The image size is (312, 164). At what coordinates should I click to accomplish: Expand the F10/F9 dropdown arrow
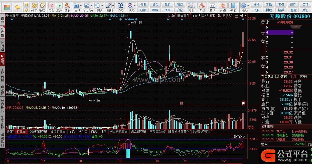tap(92, 5)
